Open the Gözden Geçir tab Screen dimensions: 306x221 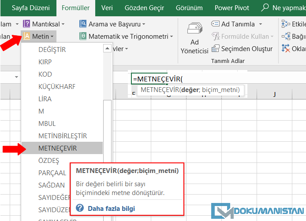144,8
